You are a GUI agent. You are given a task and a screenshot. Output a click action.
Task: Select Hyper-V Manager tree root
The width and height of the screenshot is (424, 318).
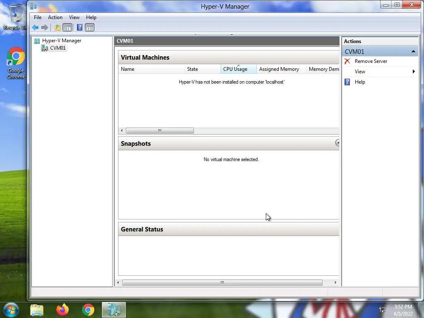pos(62,41)
